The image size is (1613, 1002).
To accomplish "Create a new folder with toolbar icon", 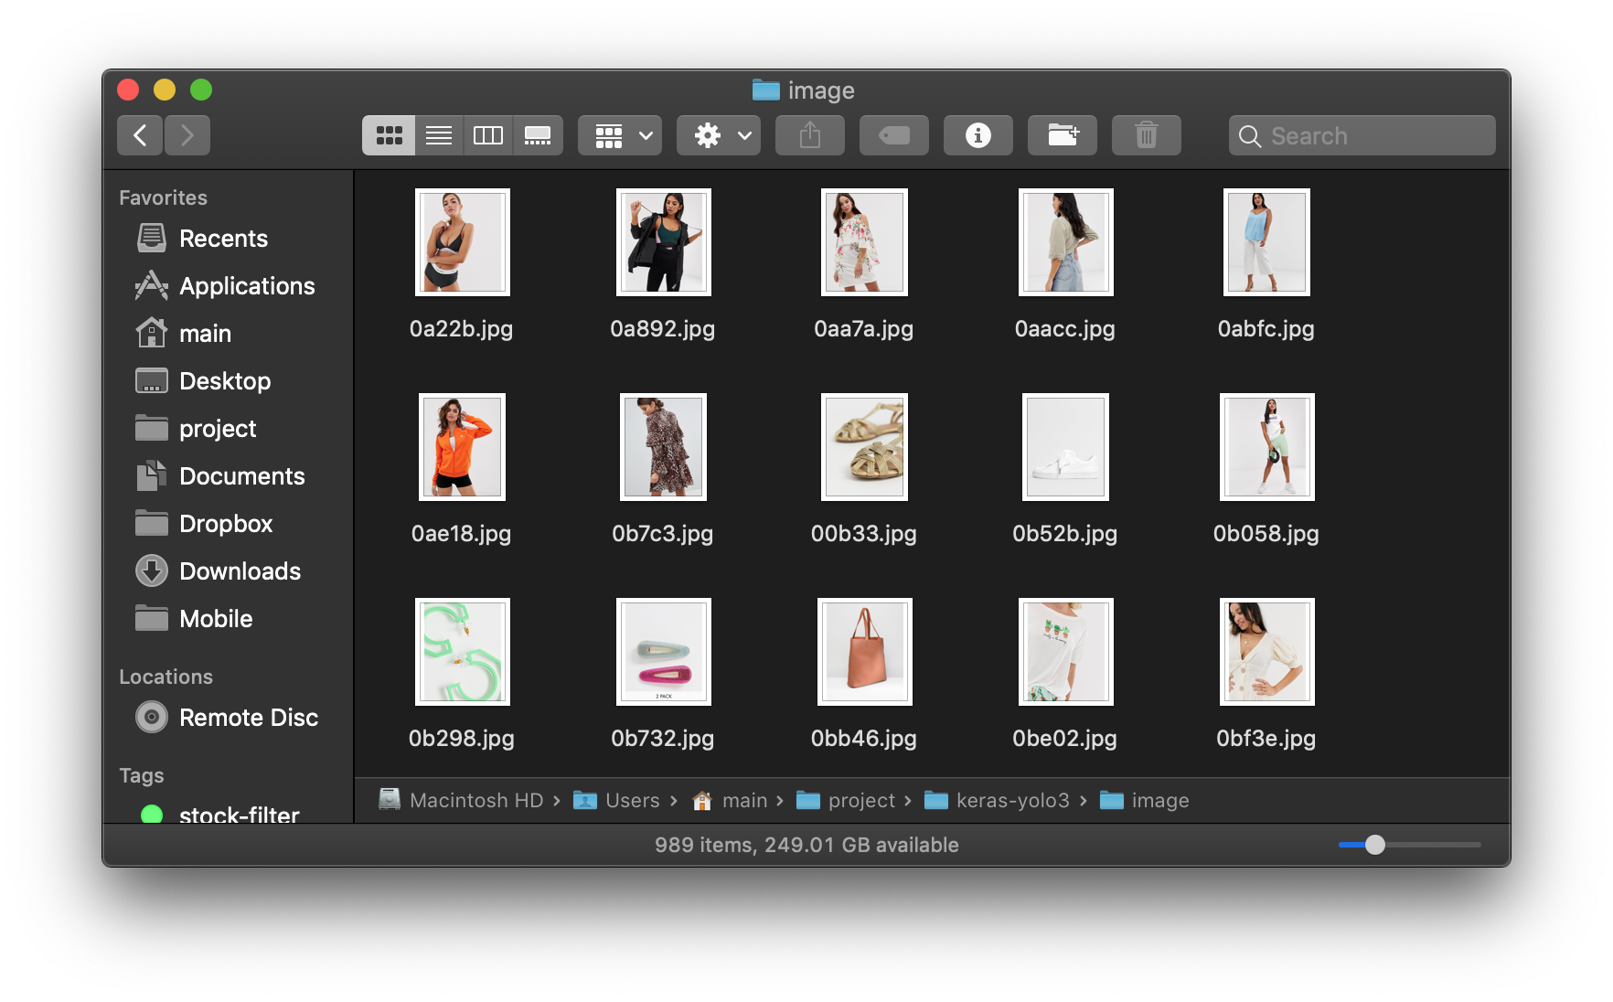I will point(1062,135).
